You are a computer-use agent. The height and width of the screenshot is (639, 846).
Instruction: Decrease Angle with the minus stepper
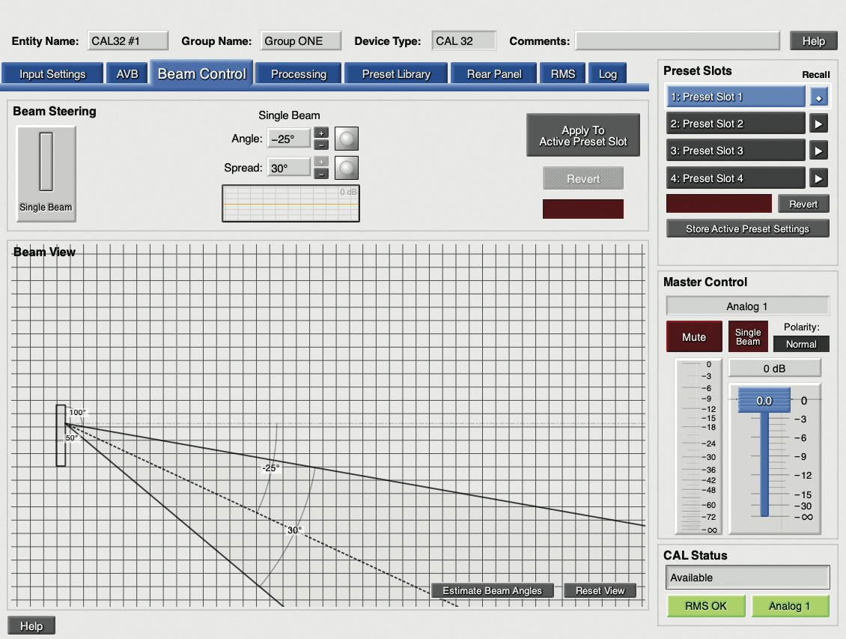click(321, 145)
